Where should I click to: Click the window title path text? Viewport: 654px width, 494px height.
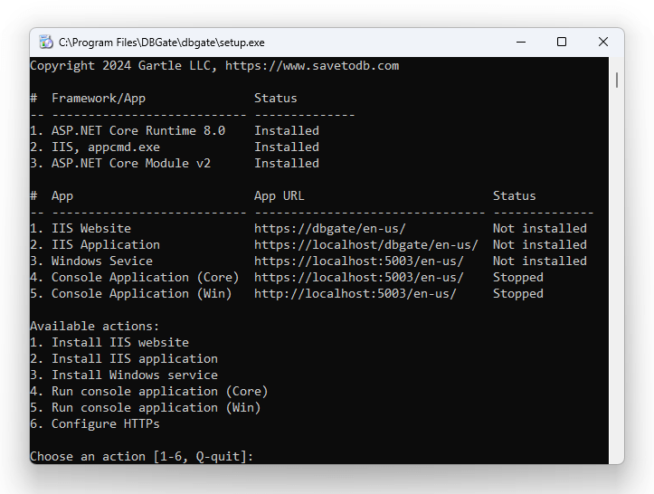click(161, 43)
